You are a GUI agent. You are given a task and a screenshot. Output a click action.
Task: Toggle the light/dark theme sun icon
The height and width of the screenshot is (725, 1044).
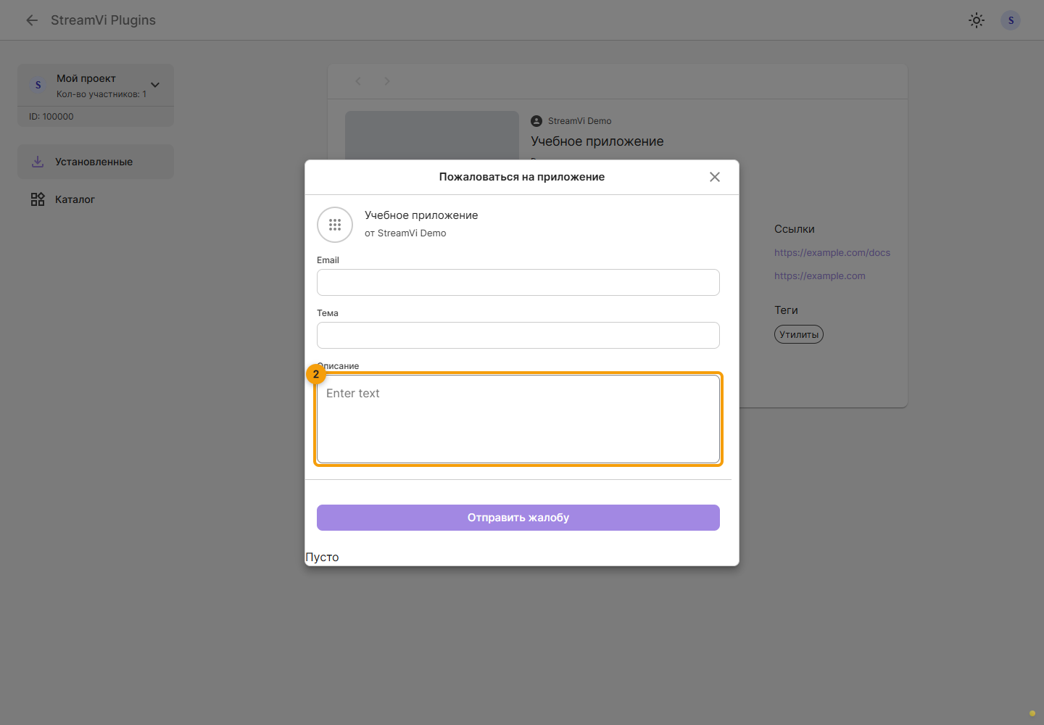[x=977, y=20]
